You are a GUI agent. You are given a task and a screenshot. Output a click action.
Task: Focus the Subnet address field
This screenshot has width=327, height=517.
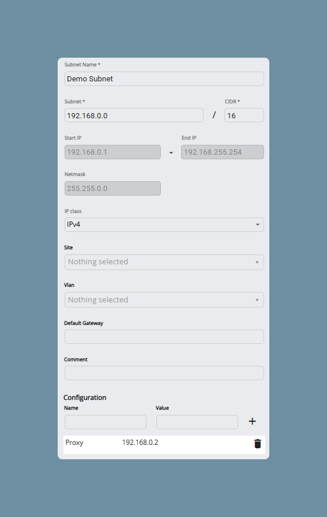(x=134, y=115)
